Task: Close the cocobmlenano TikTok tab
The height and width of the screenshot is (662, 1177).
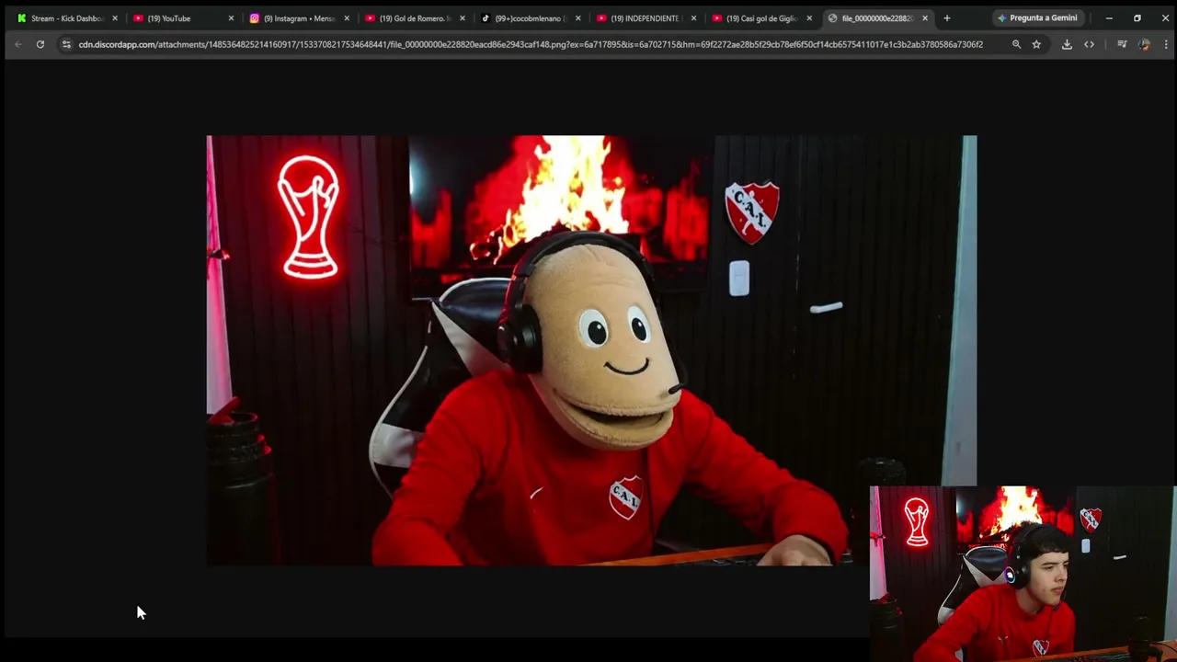Action: tap(578, 18)
